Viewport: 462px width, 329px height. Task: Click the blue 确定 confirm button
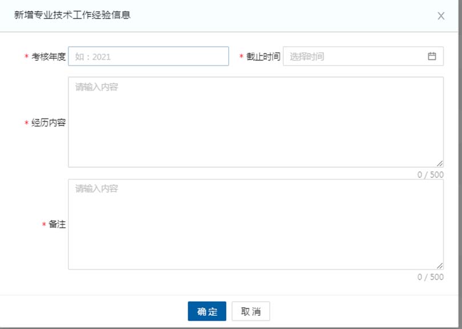206,311
